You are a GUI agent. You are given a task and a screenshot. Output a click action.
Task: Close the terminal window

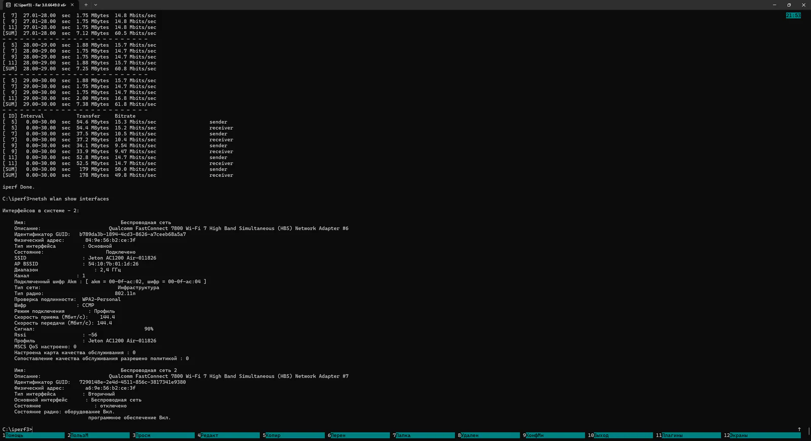[x=803, y=5]
